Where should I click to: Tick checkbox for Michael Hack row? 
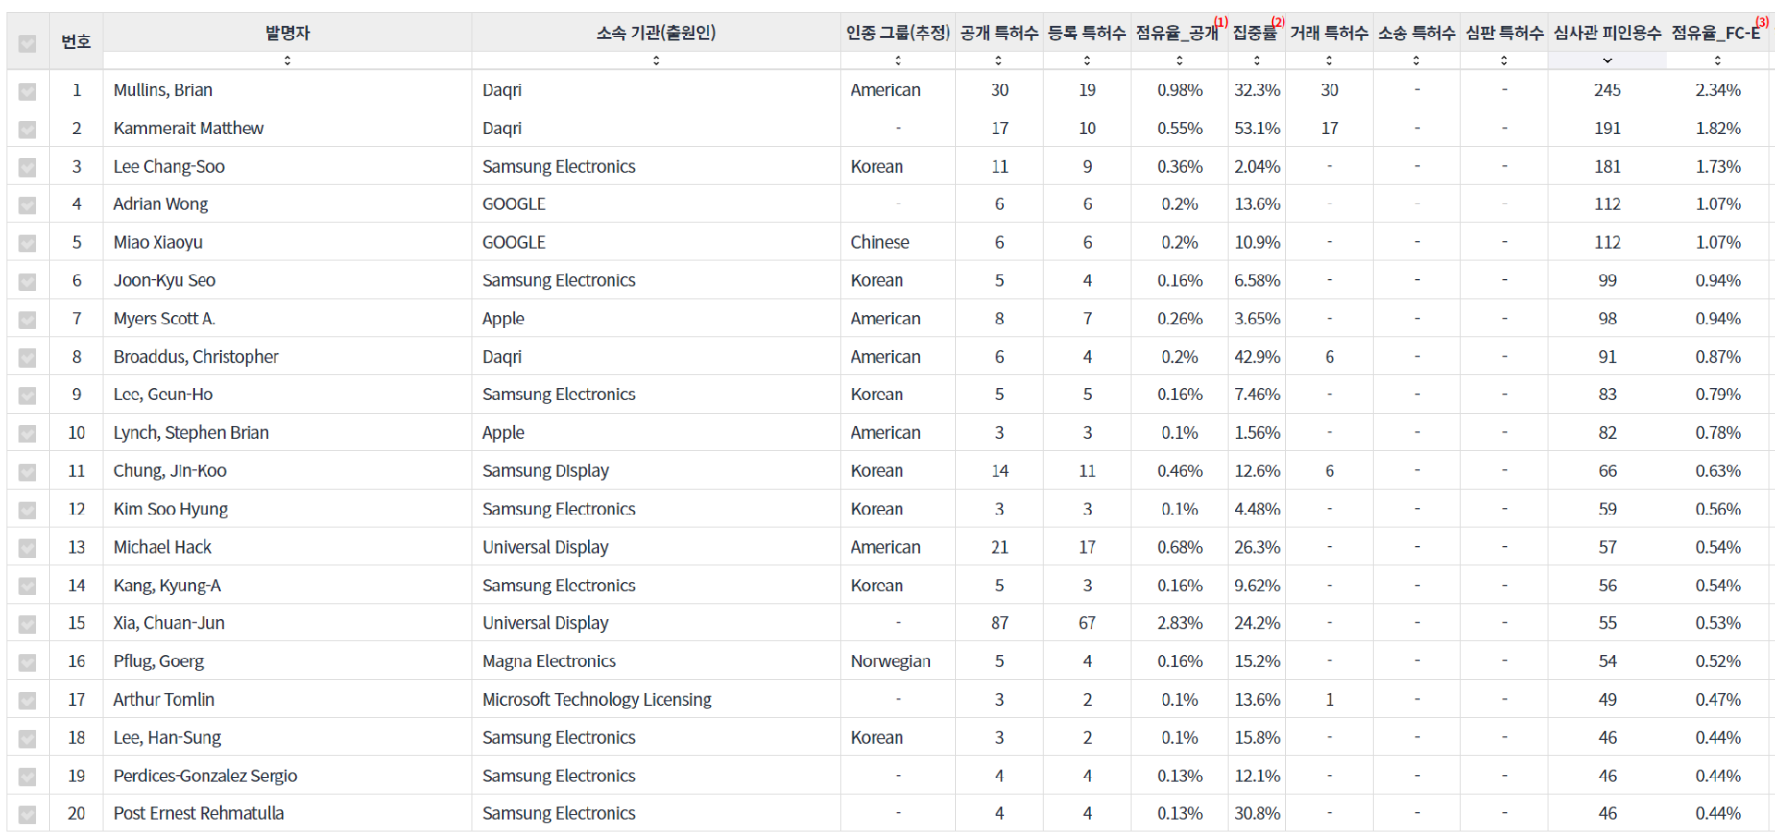coord(28,548)
